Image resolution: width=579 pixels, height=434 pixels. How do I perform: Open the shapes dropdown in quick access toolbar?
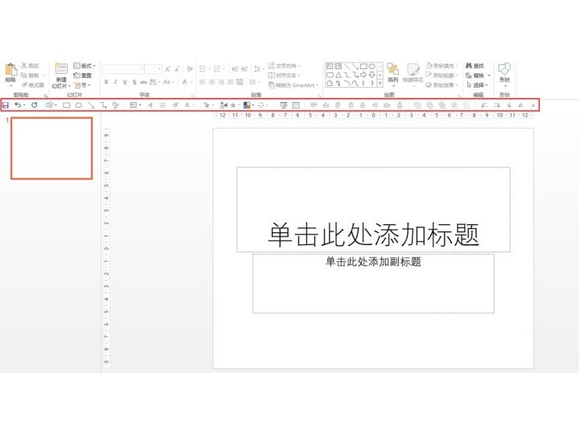(x=51, y=105)
